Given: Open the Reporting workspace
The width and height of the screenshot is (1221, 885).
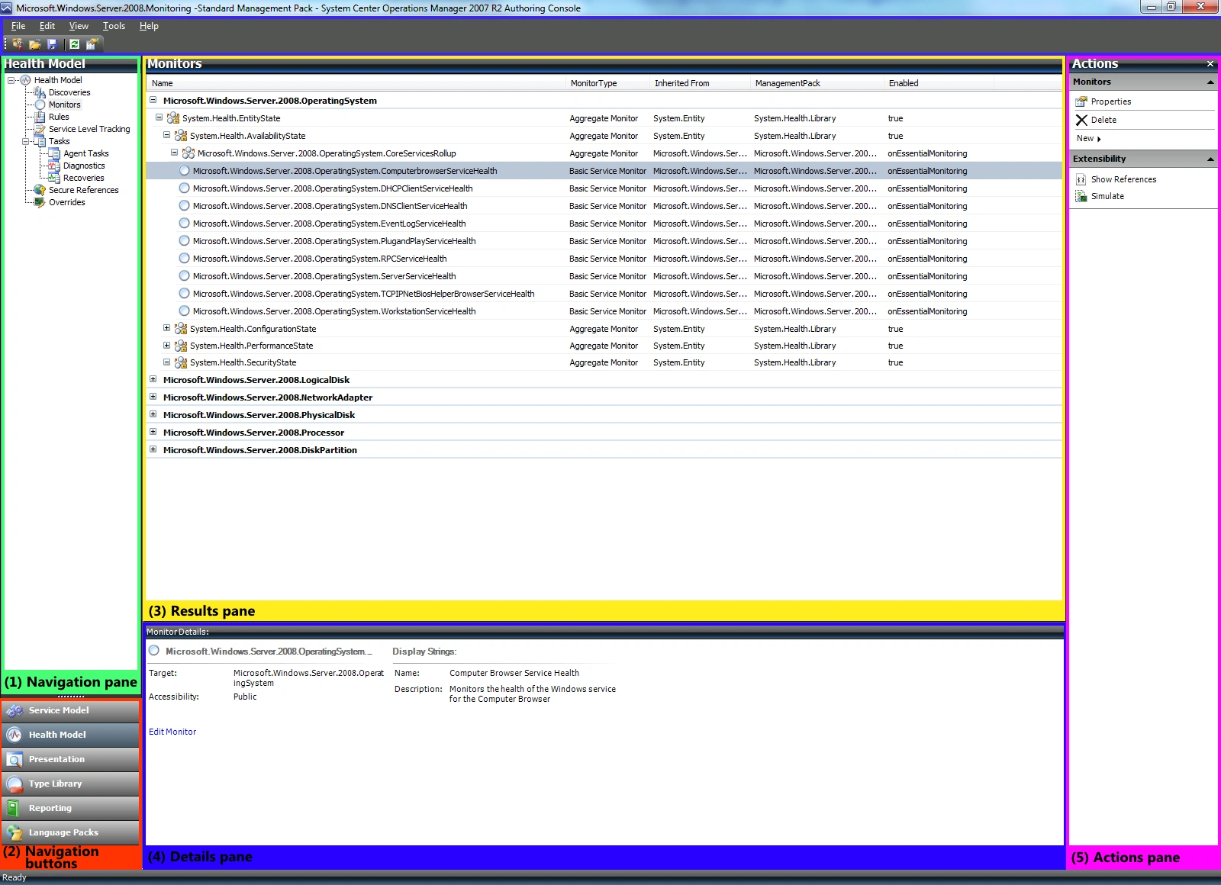Looking at the screenshot, I should pos(50,808).
